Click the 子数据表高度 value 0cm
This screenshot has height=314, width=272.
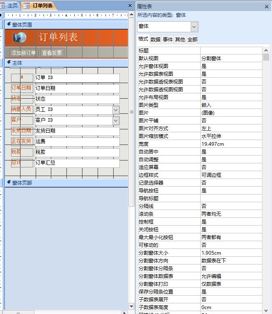[x=231, y=307]
